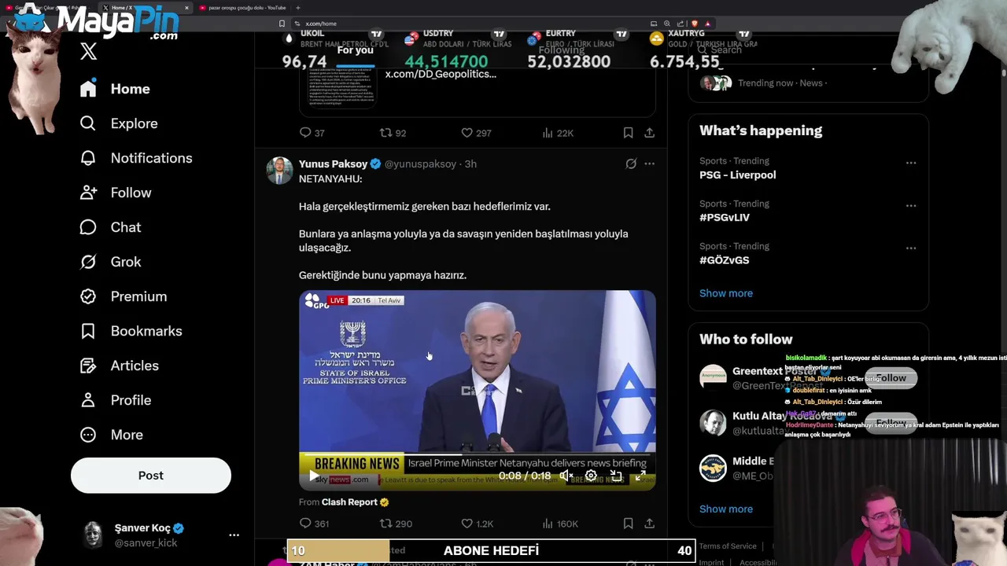Image resolution: width=1007 pixels, height=566 pixels.
Task: Open the Brave Shields lion icon
Action: click(695, 24)
